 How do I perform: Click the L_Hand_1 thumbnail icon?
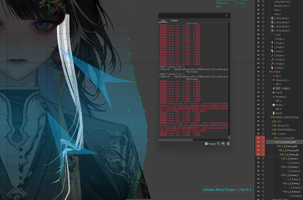[272, 51]
